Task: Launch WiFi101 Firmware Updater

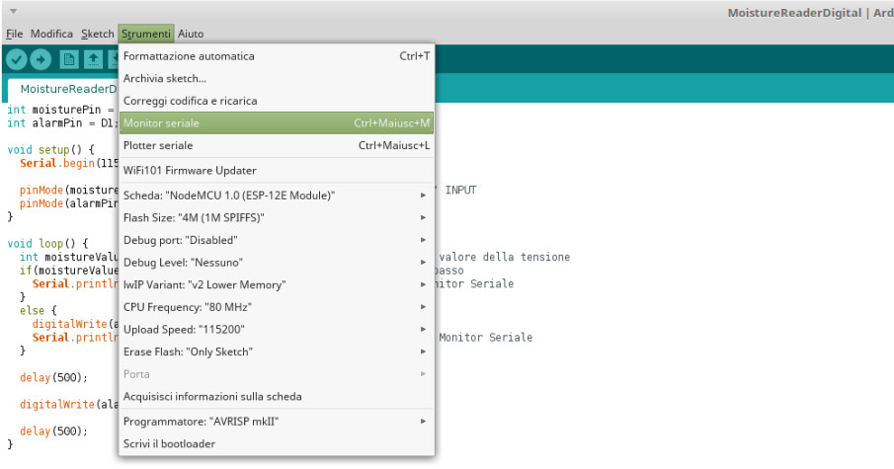Action: tap(277, 171)
